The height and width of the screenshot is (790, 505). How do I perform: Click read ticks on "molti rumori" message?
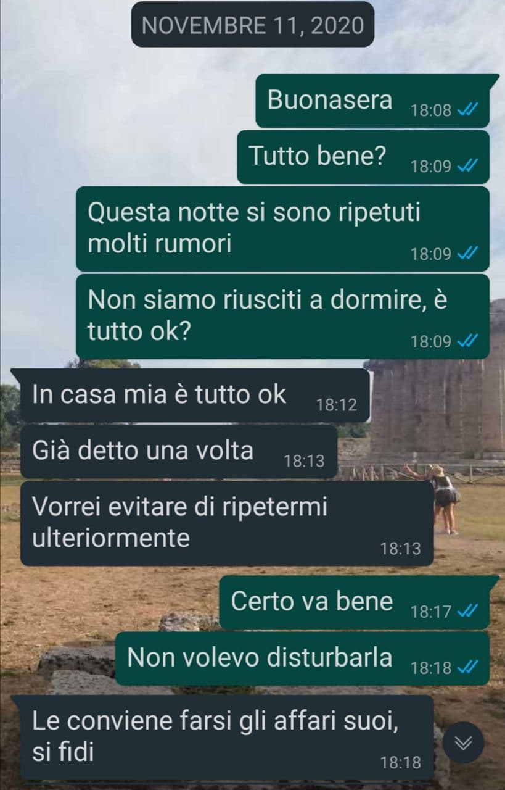[468, 253]
